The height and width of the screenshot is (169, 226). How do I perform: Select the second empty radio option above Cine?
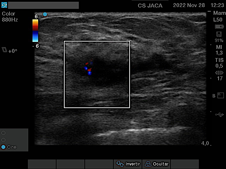click(x=4, y=140)
